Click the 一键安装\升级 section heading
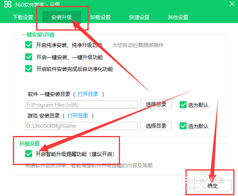The height and width of the screenshot is (196, 238). pyautogui.click(x=38, y=35)
